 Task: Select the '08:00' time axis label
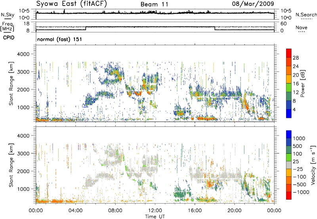pyautogui.click(x=115, y=211)
